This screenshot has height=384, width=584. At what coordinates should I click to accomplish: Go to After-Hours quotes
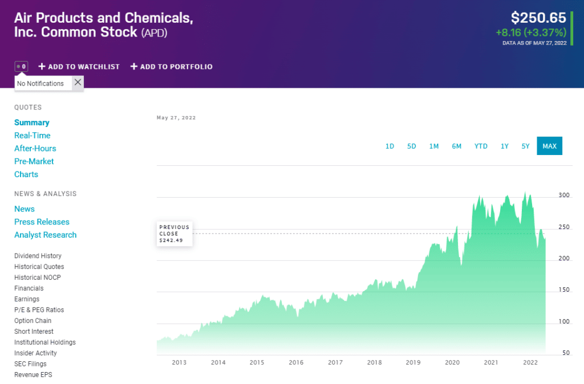tap(35, 149)
